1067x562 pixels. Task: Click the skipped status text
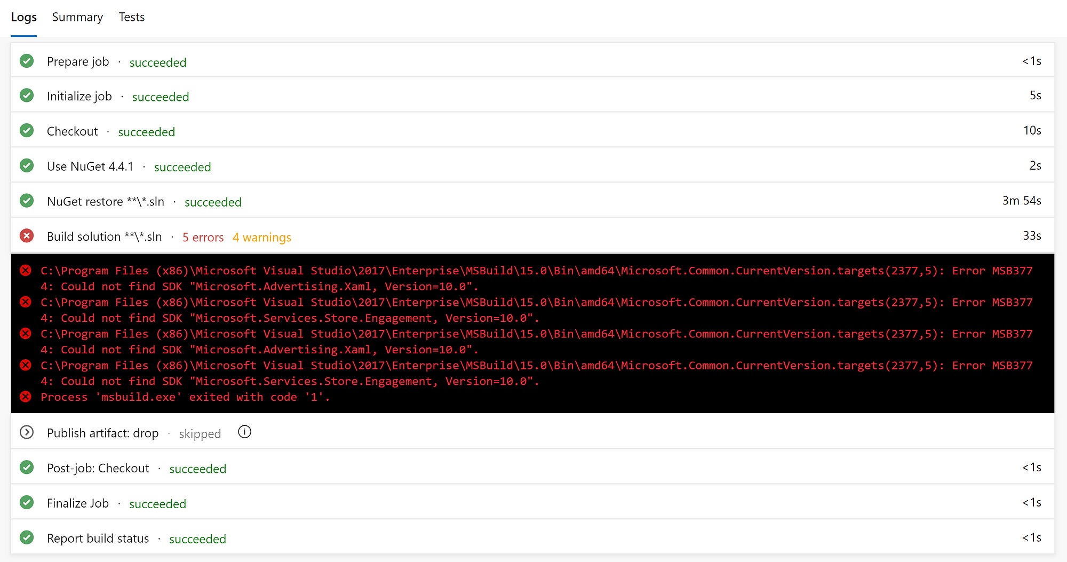click(200, 434)
